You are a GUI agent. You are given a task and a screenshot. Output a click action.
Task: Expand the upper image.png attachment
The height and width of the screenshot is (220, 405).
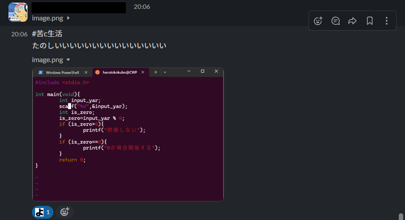click(68, 18)
